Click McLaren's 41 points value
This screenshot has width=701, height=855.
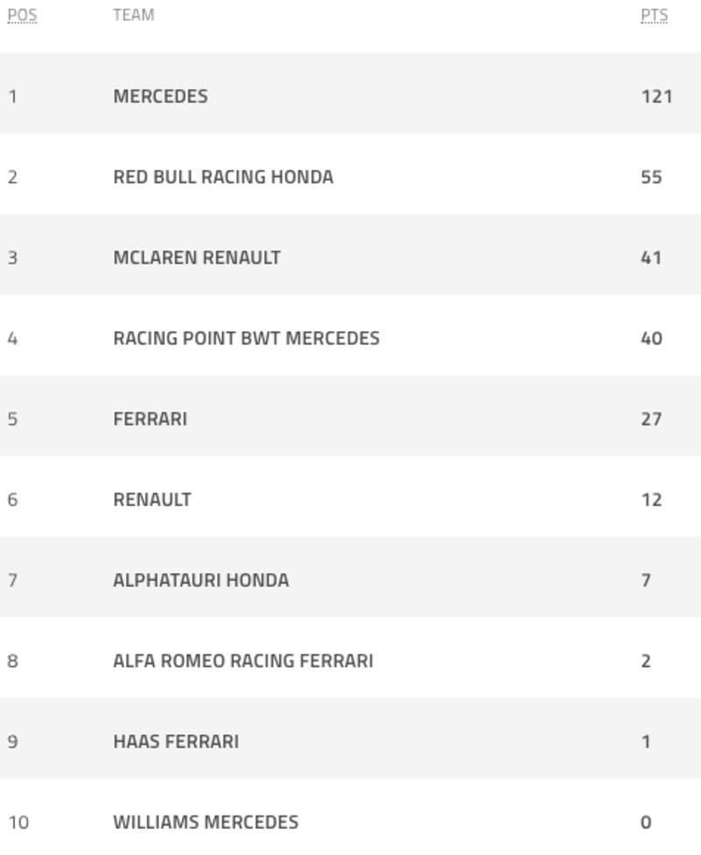[x=651, y=258]
